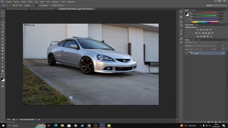
Task: Add an Invert adjustment layer
Action: coord(198,36)
